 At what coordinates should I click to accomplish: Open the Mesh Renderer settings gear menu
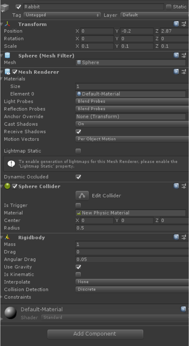click(184, 71)
